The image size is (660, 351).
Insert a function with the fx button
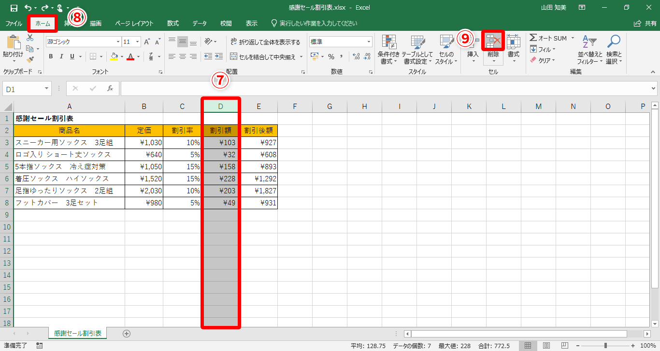point(110,88)
